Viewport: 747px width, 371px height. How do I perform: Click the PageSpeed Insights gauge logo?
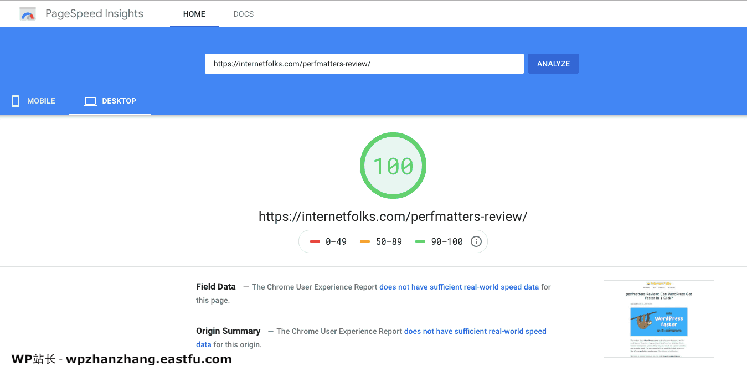pos(28,14)
